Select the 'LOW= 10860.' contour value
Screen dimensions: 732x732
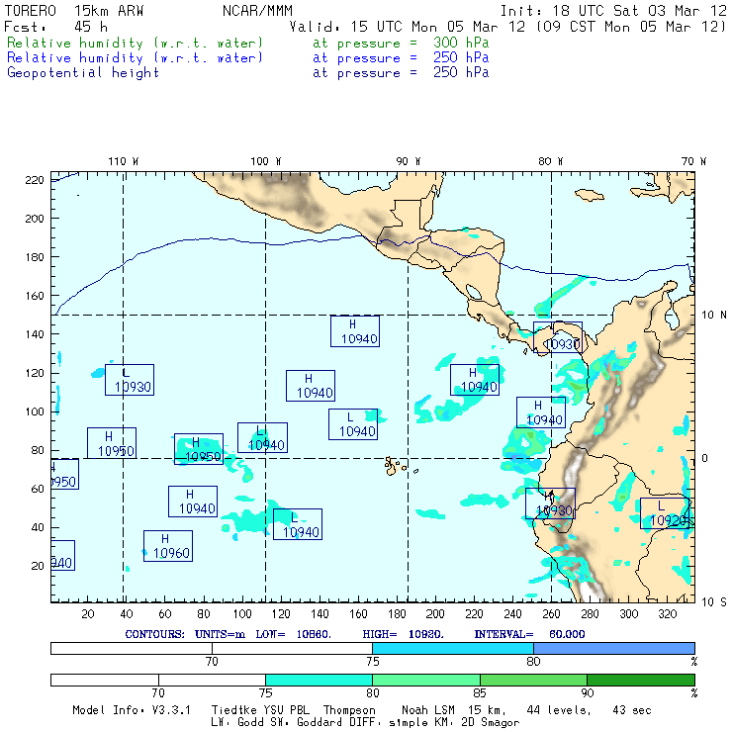click(293, 634)
